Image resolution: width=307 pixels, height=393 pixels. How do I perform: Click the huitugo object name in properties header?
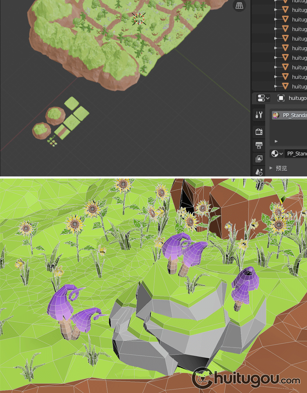[x=298, y=98]
